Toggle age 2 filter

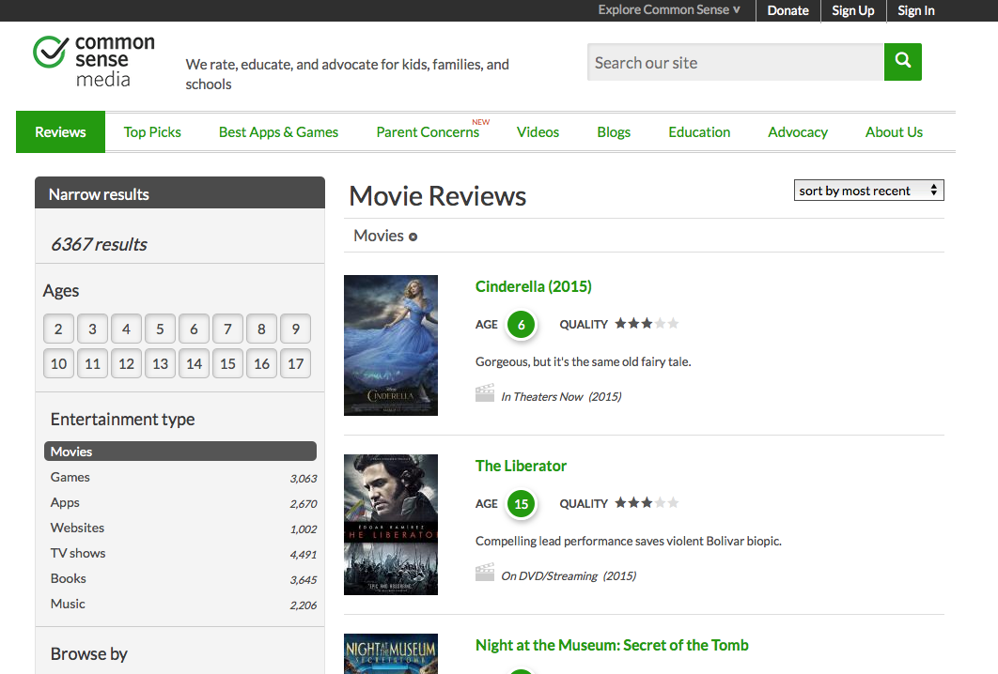58,329
